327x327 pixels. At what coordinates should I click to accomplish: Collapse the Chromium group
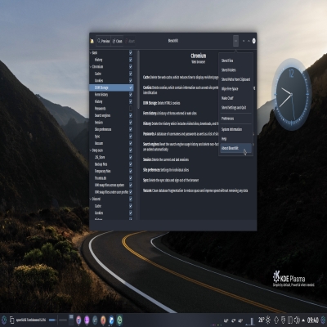91,66
